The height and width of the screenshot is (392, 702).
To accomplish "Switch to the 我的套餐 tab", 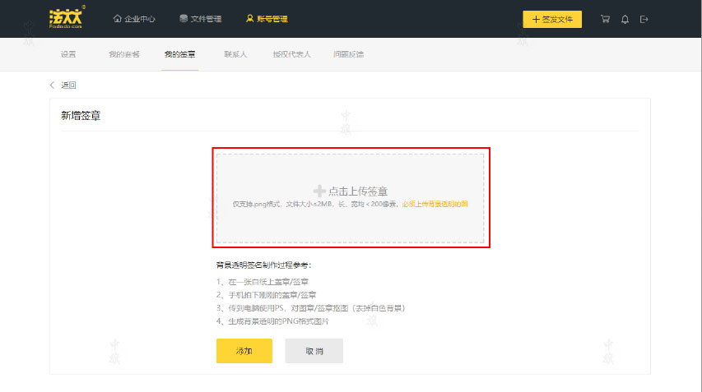I will 124,54.
